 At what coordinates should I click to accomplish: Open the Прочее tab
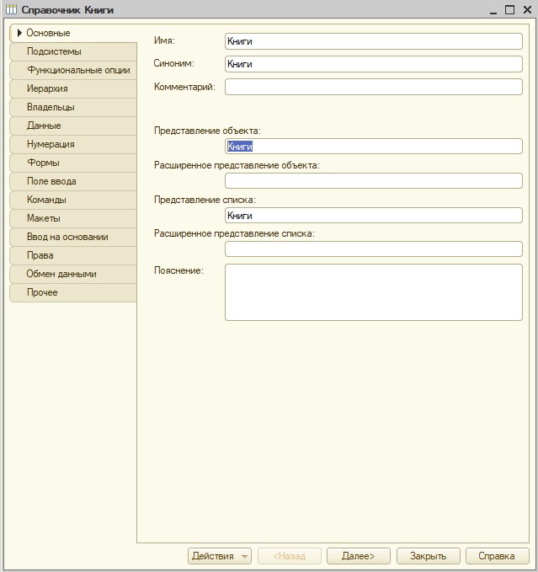(x=73, y=292)
